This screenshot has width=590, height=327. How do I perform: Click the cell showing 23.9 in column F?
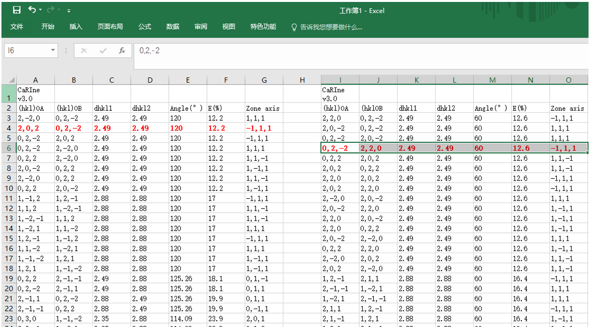(226, 319)
